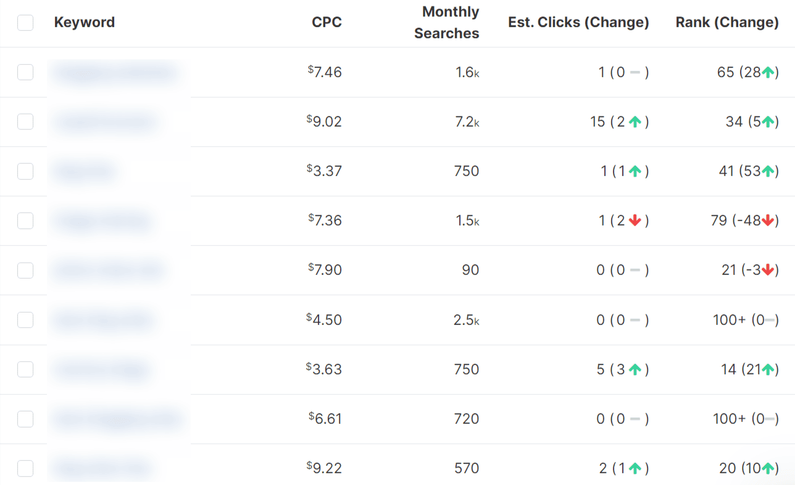The width and height of the screenshot is (795, 485).
Task: Click the green arrow beside Est. Clicks 2 (1)
Action: (x=635, y=468)
